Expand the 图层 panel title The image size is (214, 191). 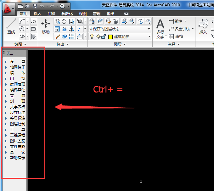[x=120, y=44]
